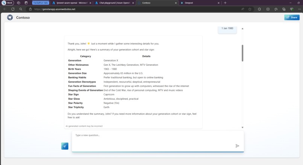Add this page to favorites
Image resolution: width=303 pixels, height=165 pixels.
tap(250, 9)
